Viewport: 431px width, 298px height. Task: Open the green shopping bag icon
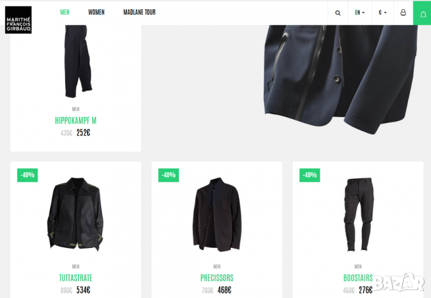(422, 13)
